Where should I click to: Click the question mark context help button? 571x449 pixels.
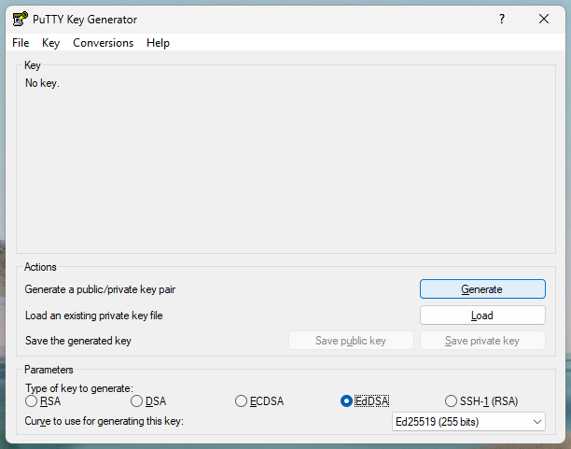pyautogui.click(x=502, y=19)
